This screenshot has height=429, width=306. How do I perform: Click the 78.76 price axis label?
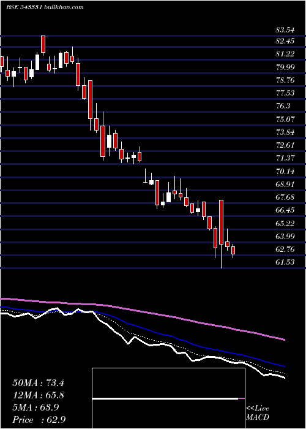(285, 80)
